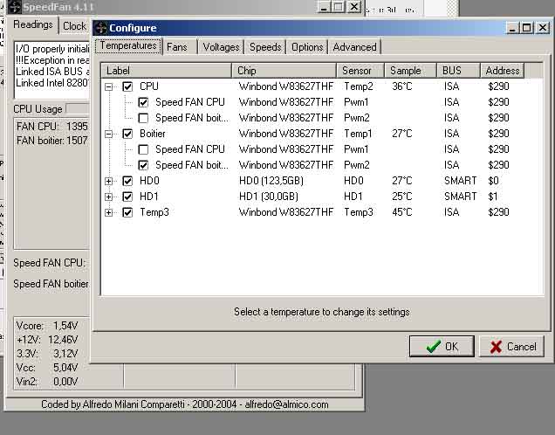Toggle Speed FAN CPU checkbox under CPU
Screen dimensions: 555x435
click(x=144, y=102)
